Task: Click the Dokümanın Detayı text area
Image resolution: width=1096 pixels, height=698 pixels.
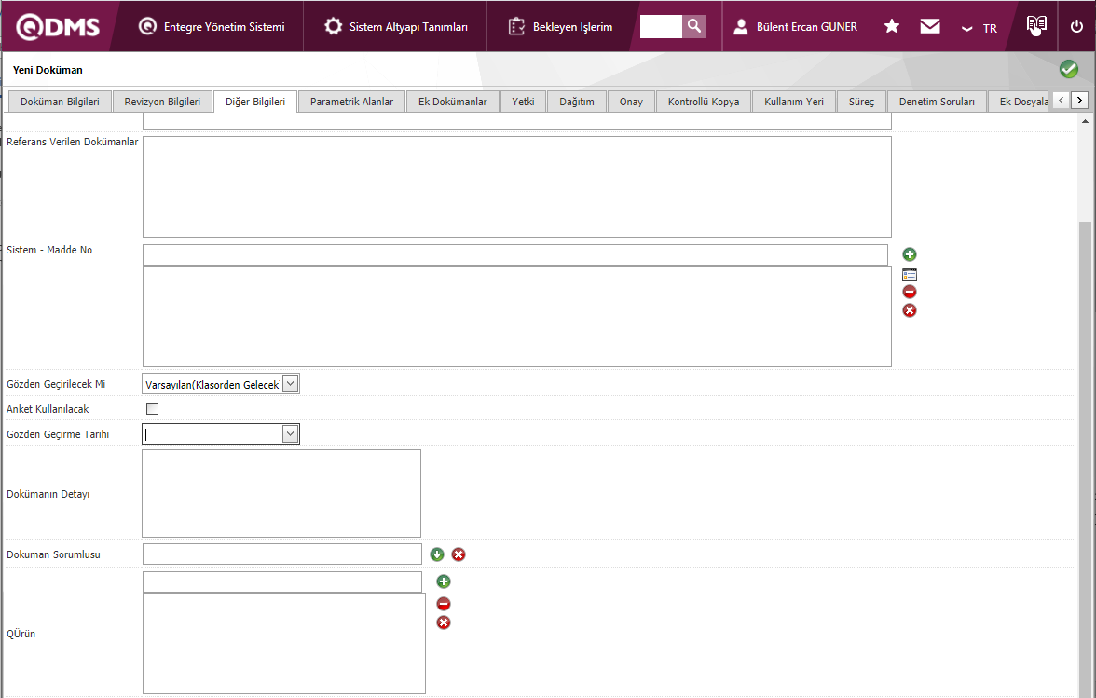Action: [x=281, y=493]
